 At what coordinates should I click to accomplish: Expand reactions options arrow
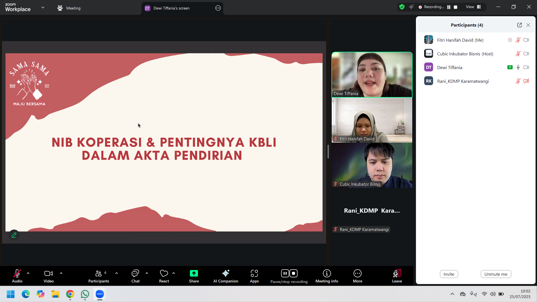click(x=174, y=273)
